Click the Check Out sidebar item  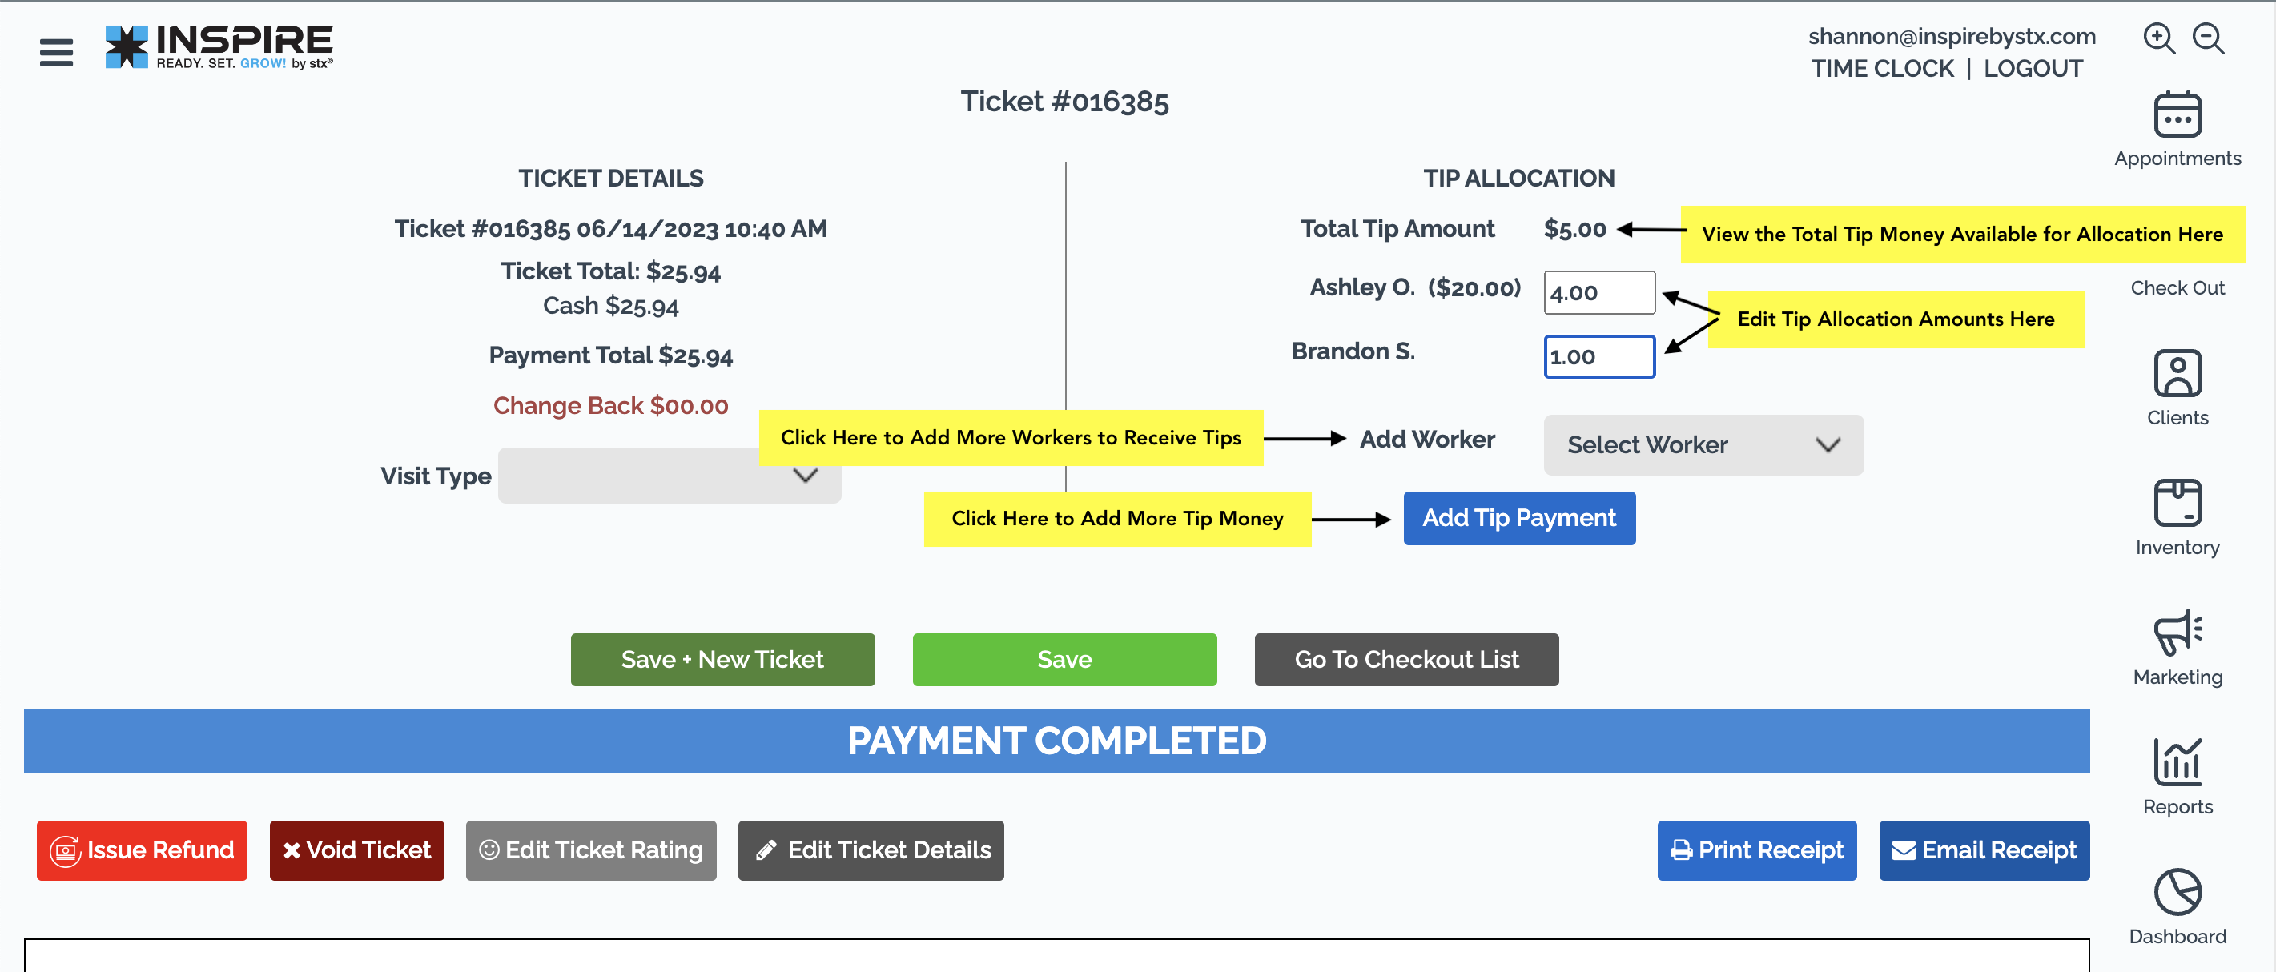2178,288
